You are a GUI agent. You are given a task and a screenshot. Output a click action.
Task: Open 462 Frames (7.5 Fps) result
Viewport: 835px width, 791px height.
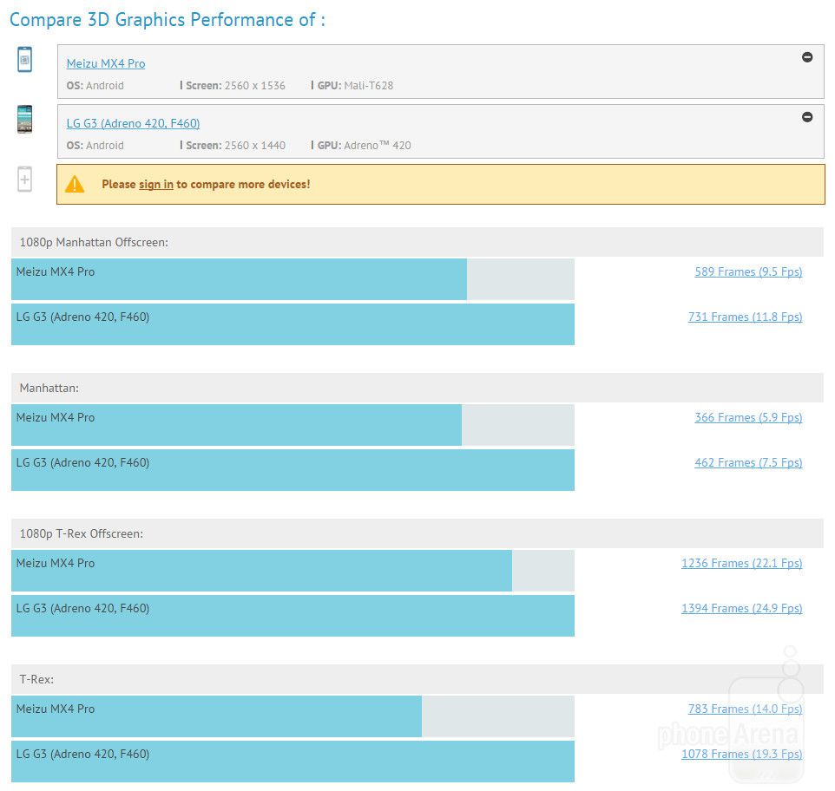pos(748,463)
